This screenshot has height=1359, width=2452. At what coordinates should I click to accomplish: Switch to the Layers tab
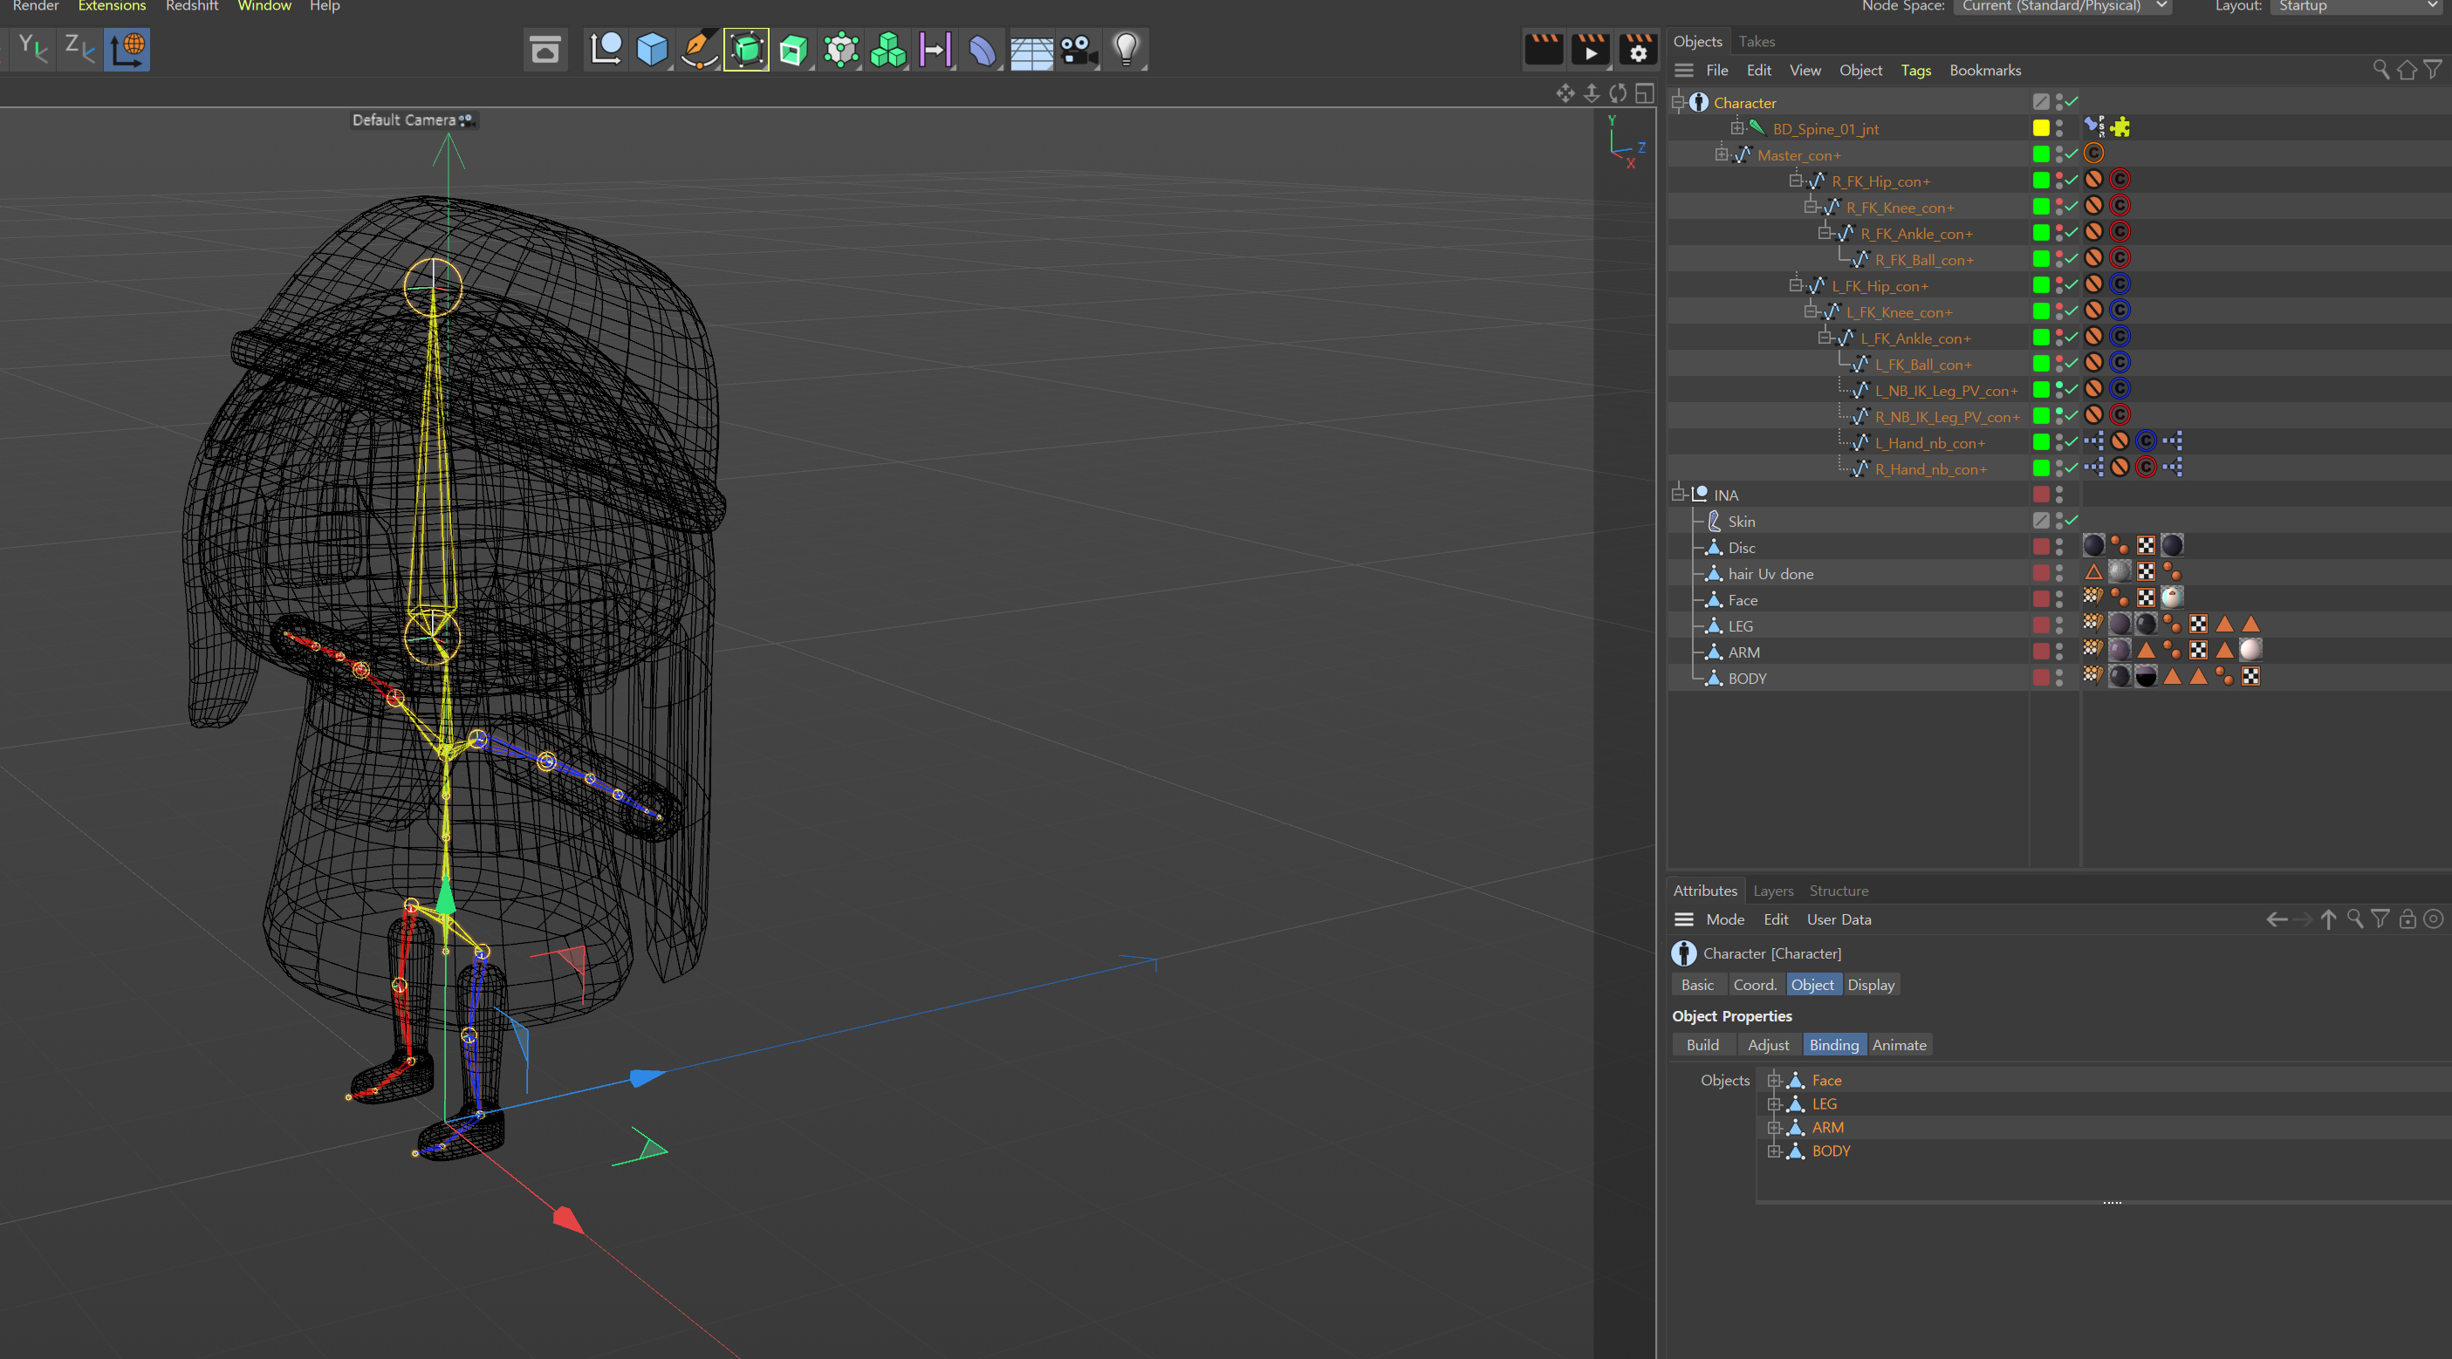1773,891
